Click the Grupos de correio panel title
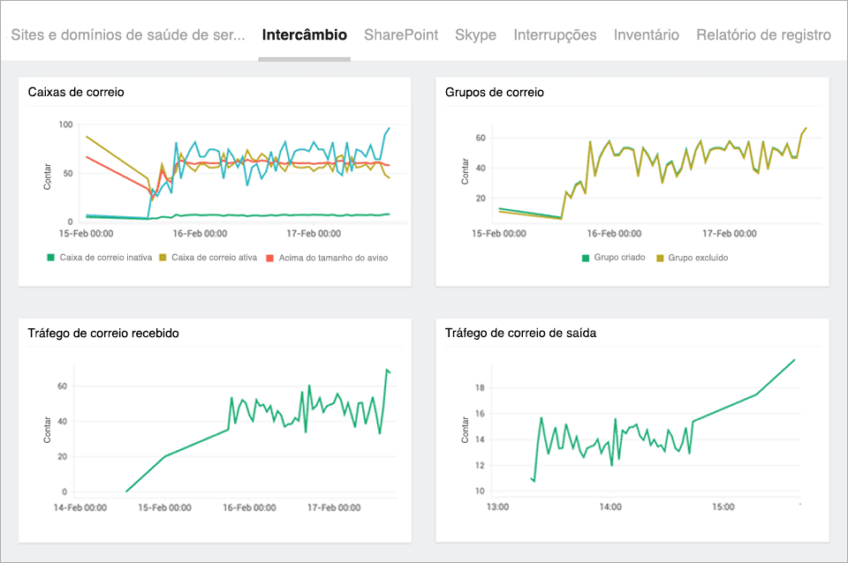 click(494, 92)
